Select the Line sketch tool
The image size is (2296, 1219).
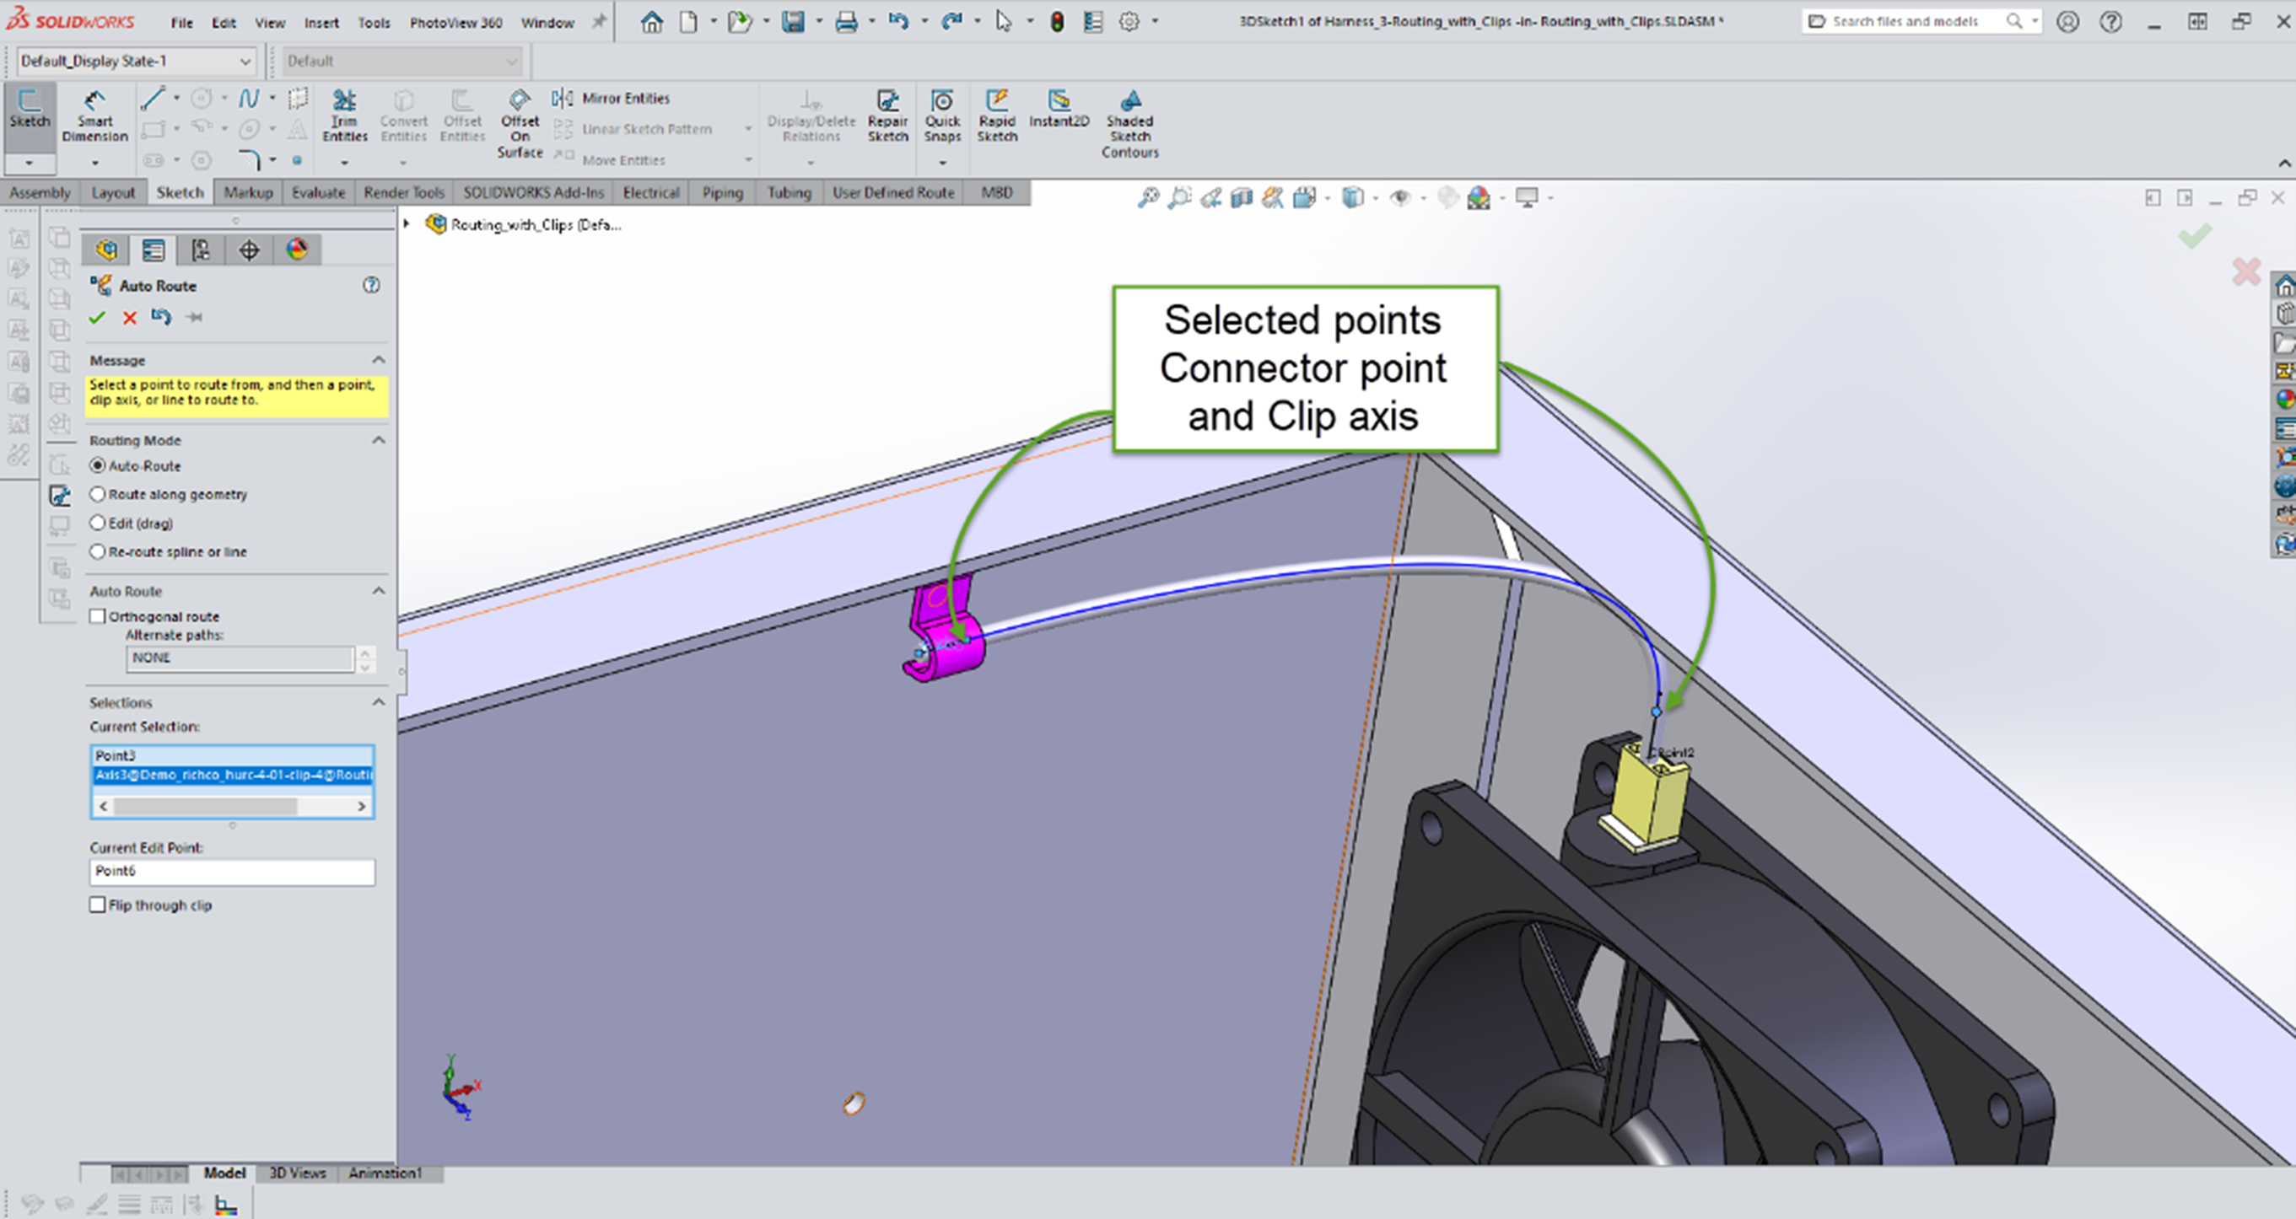(153, 98)
